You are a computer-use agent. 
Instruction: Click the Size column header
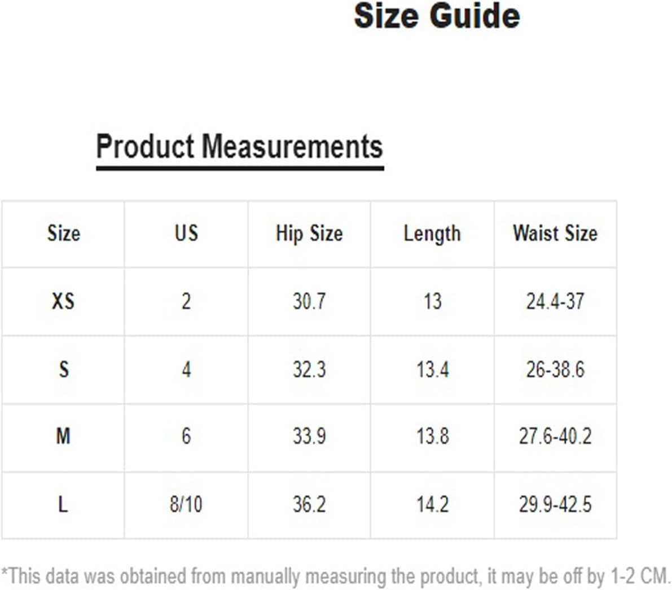[63, 234]
